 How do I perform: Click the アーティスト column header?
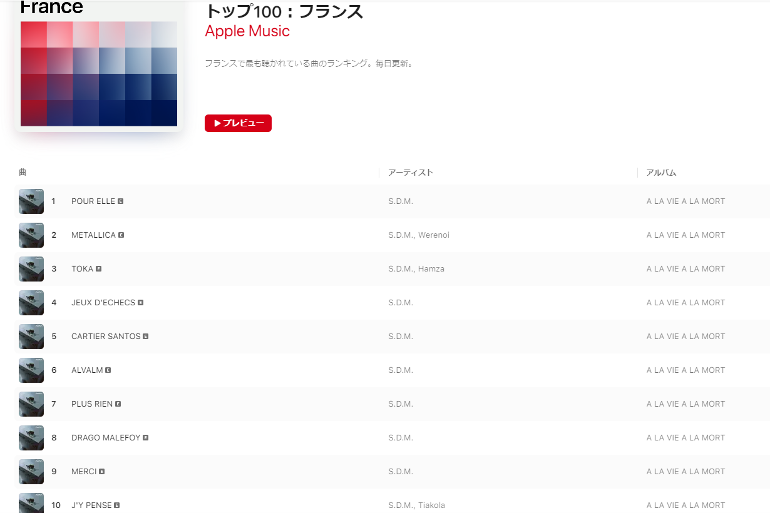(x=411, y=173)
